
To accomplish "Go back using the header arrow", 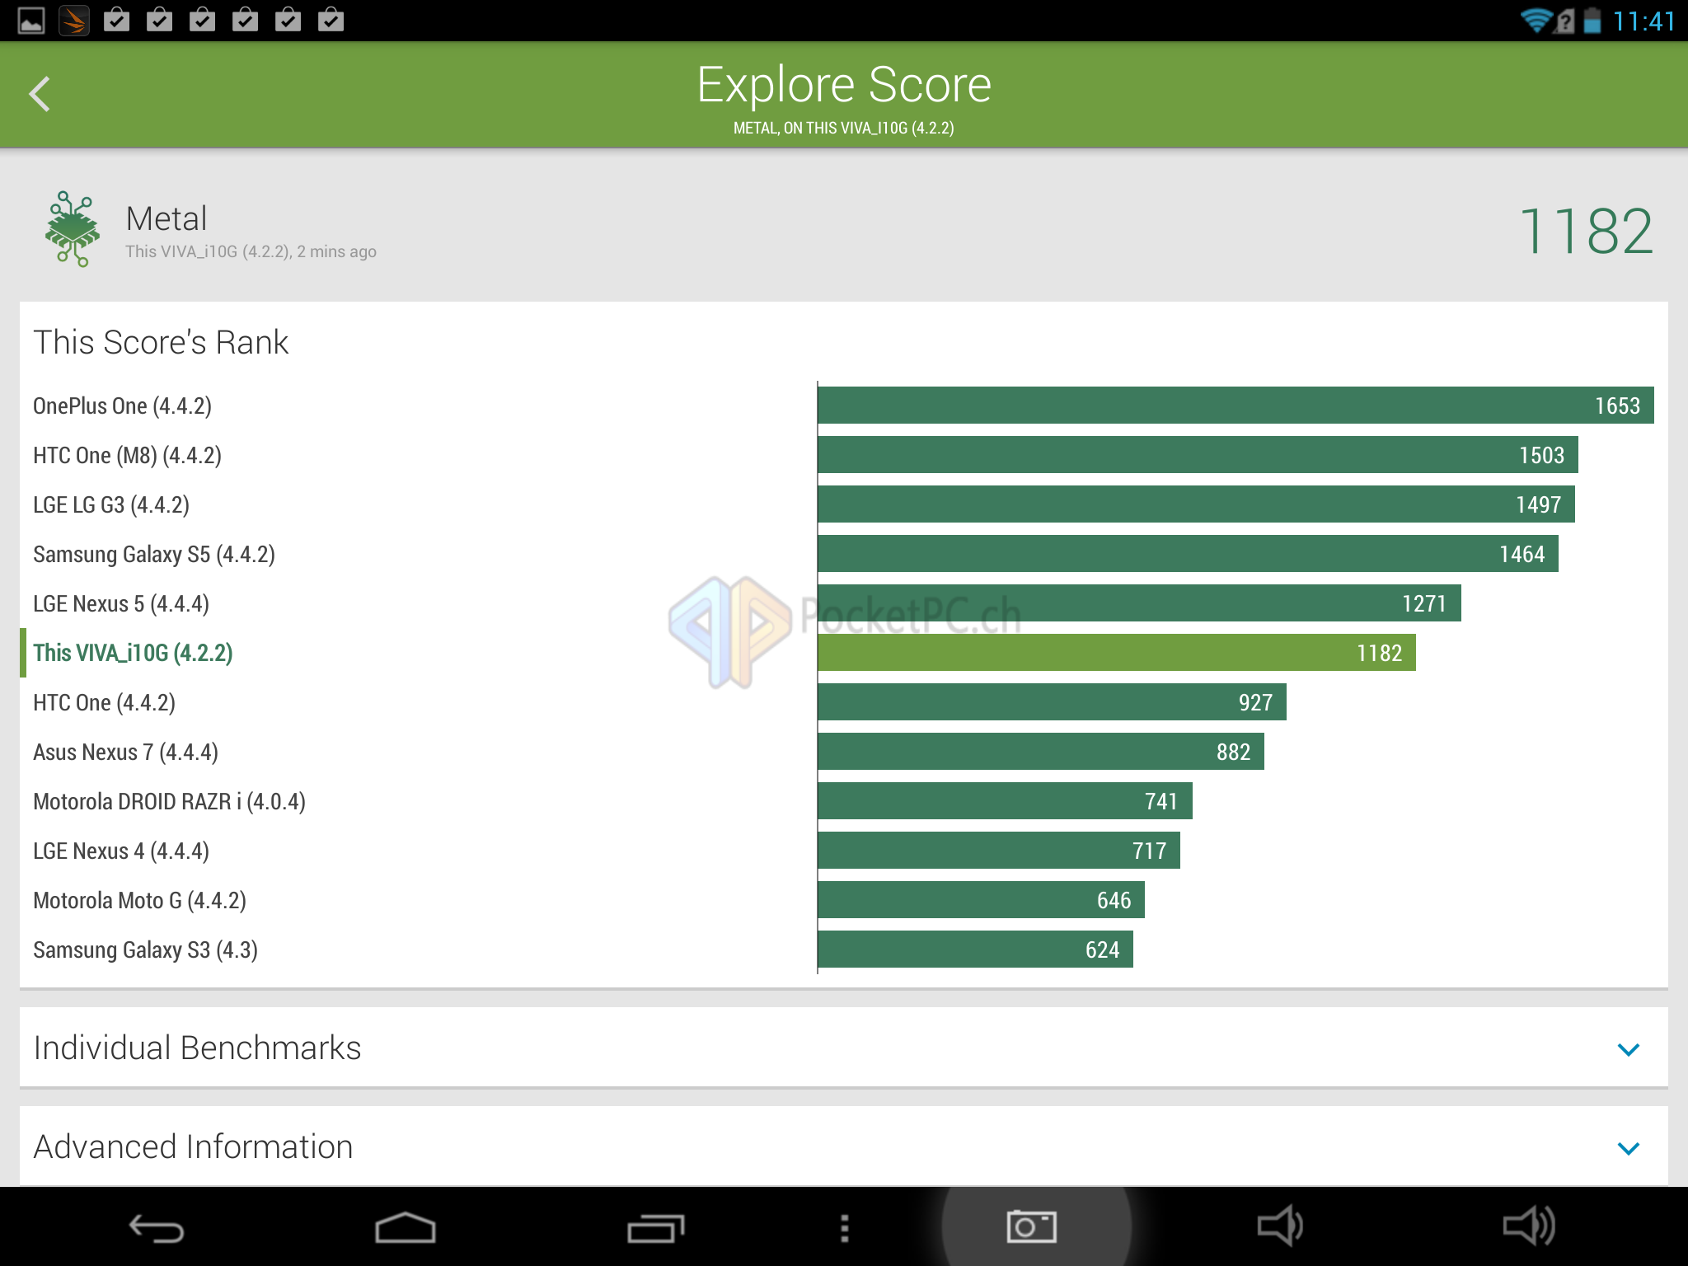I will 40,94.
